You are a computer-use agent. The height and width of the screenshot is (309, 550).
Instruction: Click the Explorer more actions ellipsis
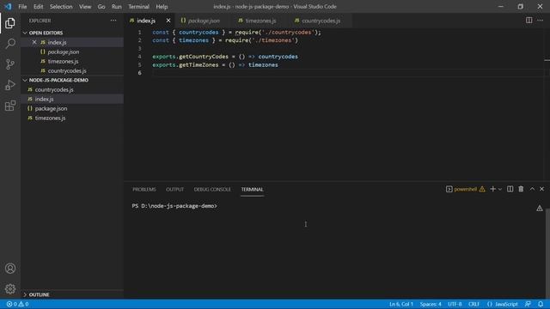click(113, 21)
